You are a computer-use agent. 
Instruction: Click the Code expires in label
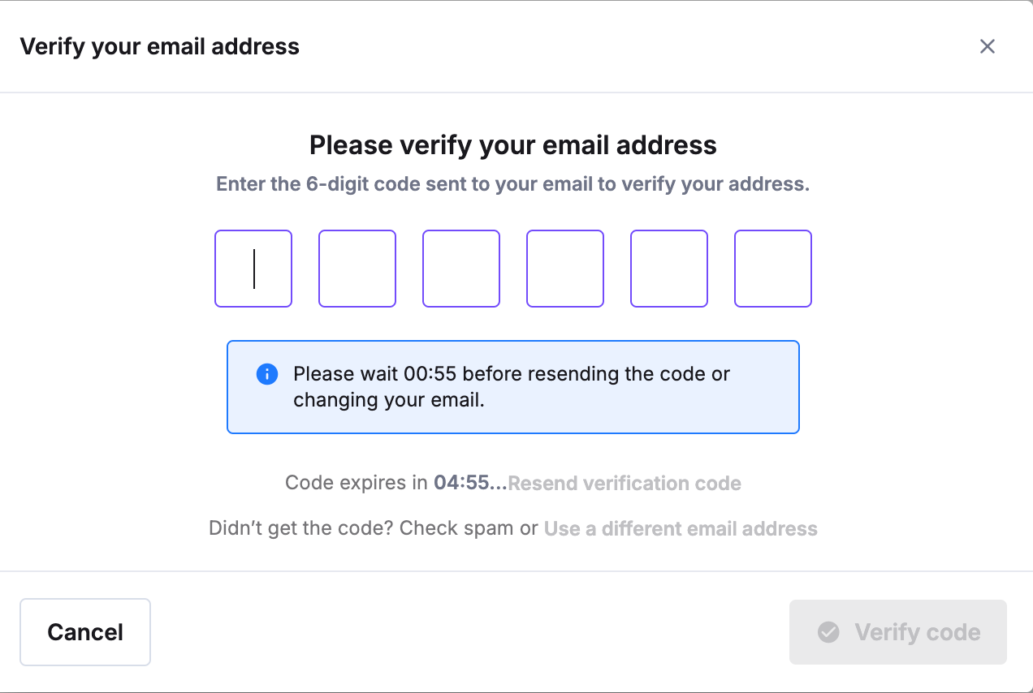point(357,483)
